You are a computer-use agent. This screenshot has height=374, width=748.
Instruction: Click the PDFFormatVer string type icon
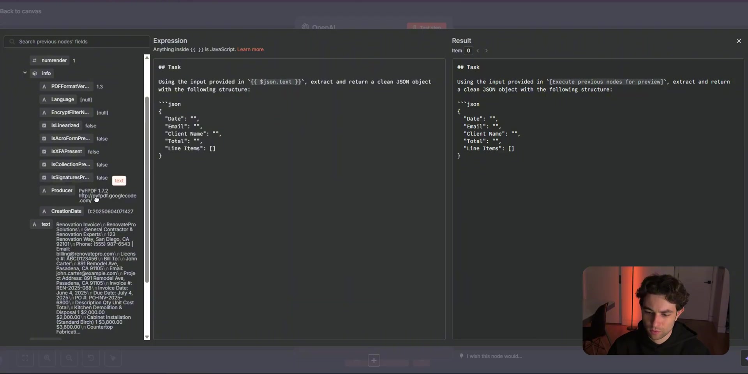pyautogui.click(x=44, y=86)
